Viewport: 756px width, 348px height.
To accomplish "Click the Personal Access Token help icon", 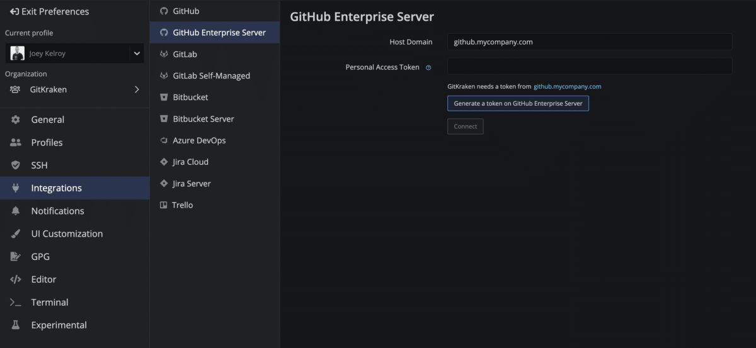I will click(428, 67).
